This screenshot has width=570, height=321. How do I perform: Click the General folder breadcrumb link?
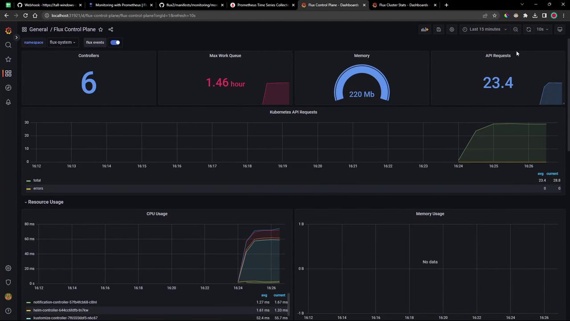click(x=38, y=29)
